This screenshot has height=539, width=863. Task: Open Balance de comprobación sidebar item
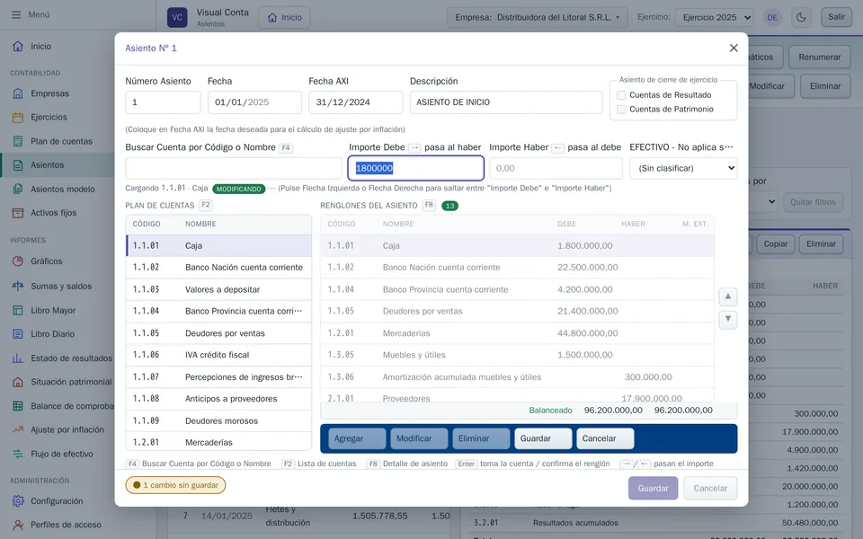[60, 406]
